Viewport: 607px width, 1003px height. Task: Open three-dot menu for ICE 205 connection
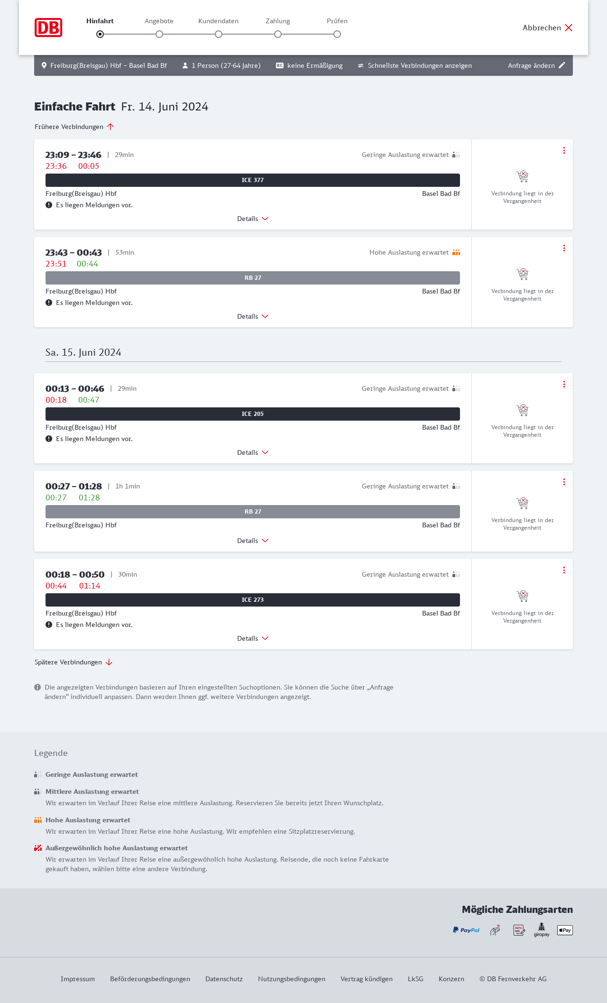click(x=564, y=384)
